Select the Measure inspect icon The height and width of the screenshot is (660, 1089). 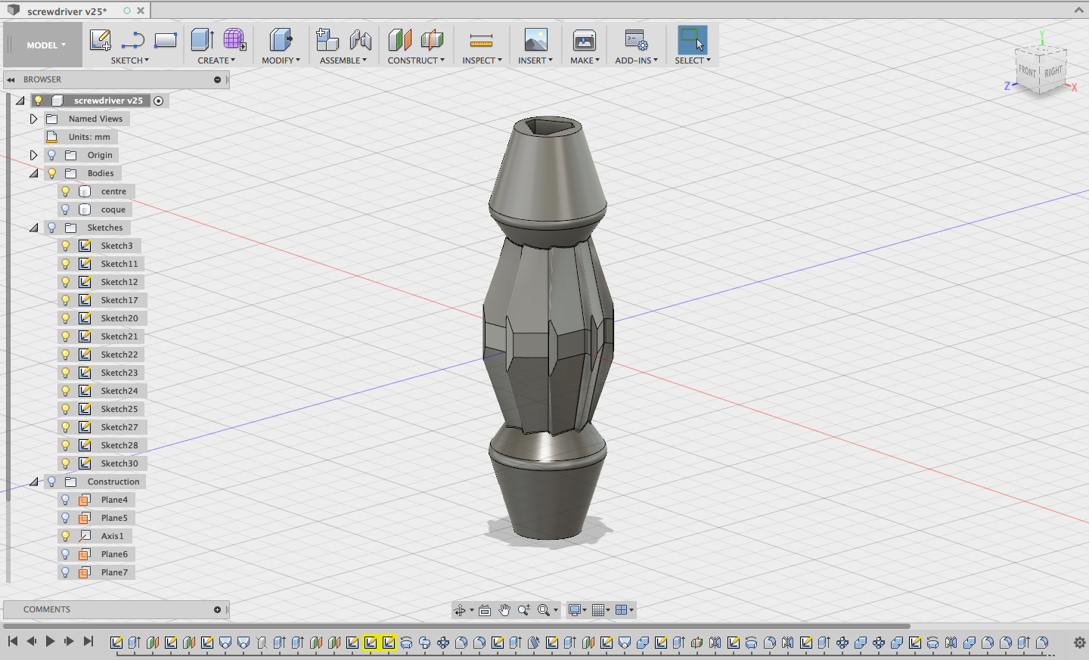[481, 40]
